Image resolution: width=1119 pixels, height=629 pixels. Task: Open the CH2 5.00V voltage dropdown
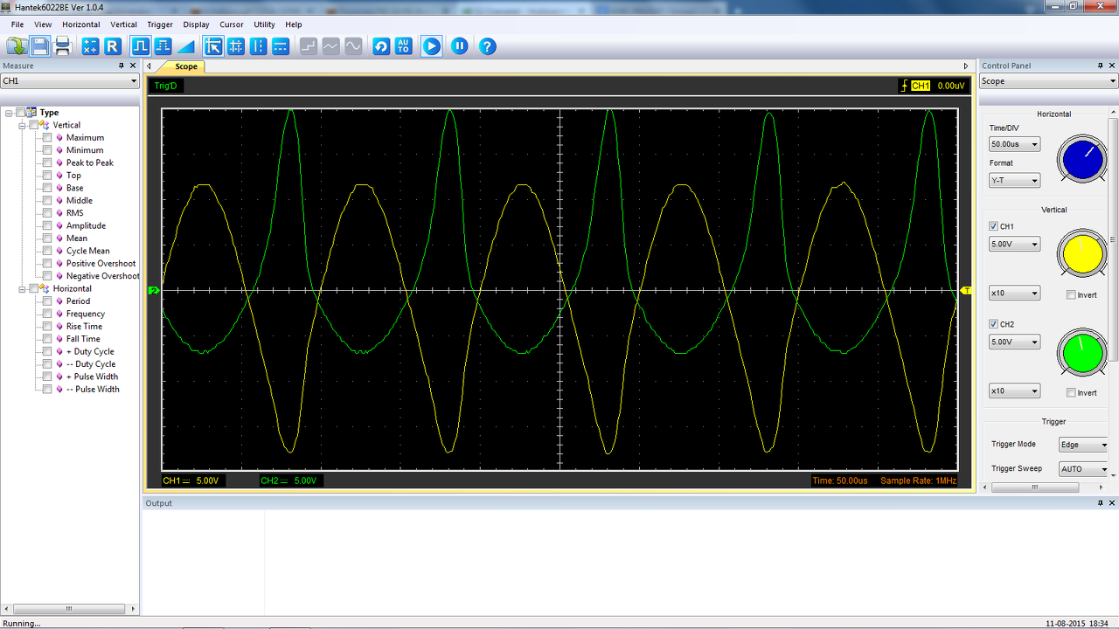(x=1014, y=342)
